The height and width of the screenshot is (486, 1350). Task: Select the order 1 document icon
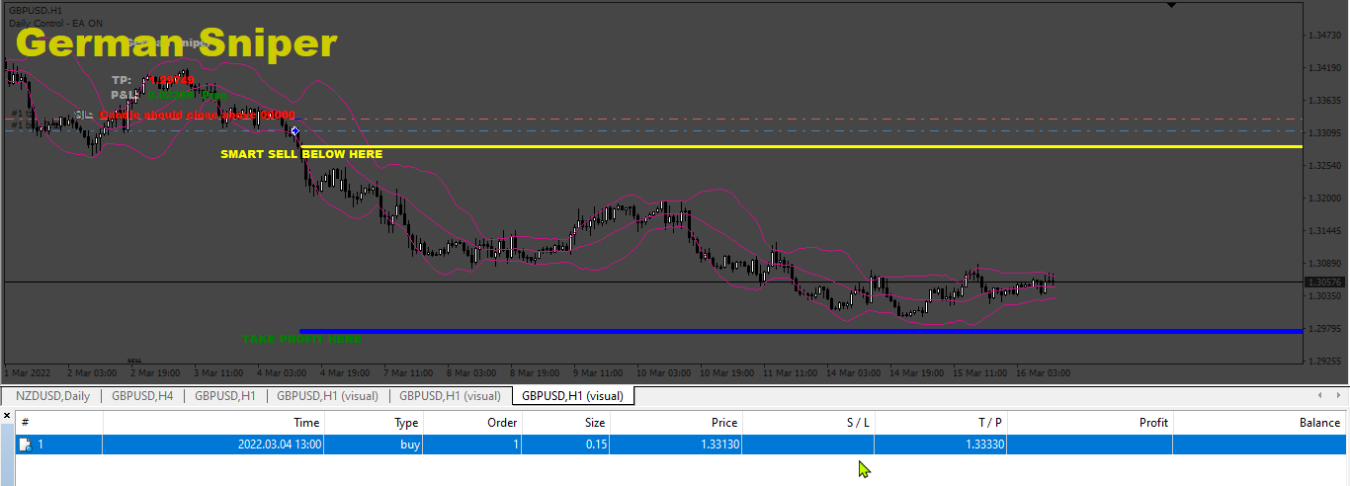(25, 445)
